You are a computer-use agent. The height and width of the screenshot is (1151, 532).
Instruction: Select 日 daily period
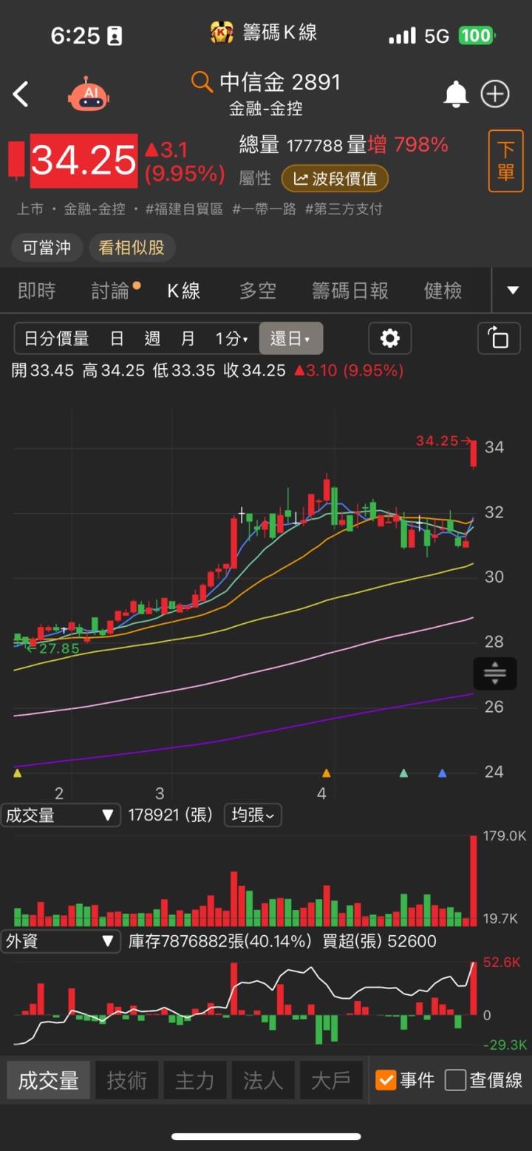[117, 339]
